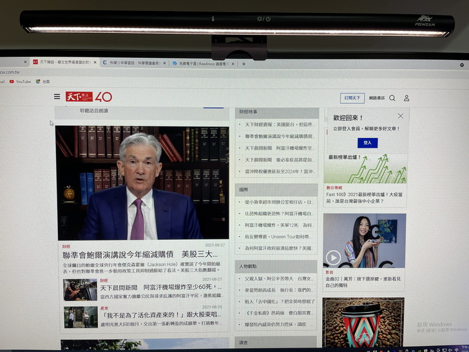Screen dimensions: 469x352
Task: Open Fast 100》2021最新榜單出爐 article
Action: click(365, 197)
